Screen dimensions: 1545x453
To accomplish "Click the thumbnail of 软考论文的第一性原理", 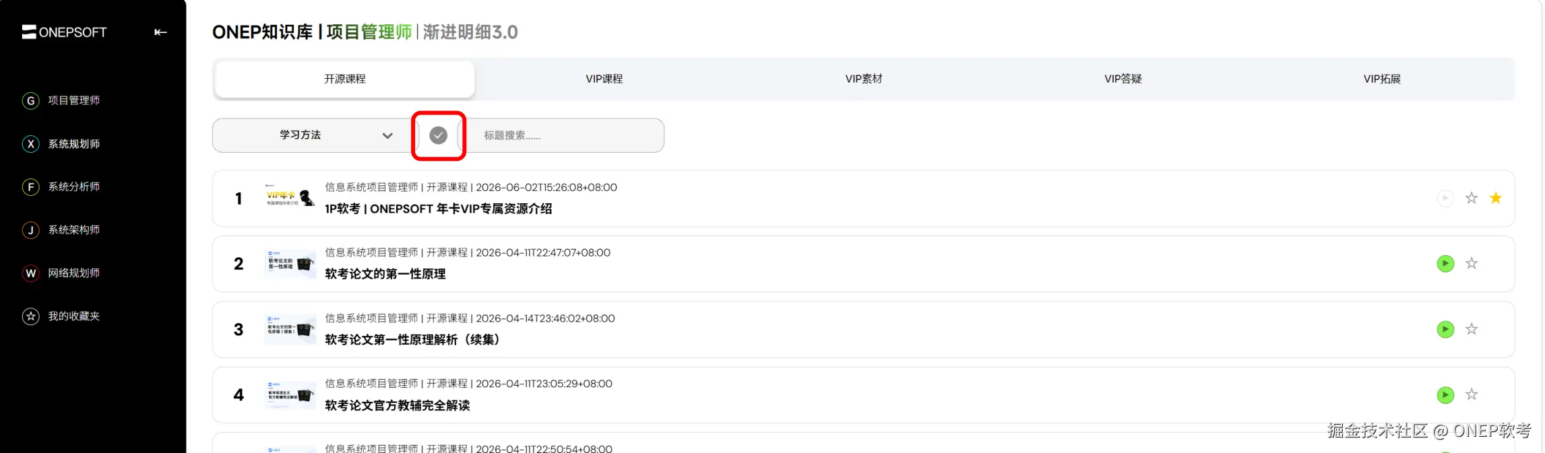I will [290, 263].
